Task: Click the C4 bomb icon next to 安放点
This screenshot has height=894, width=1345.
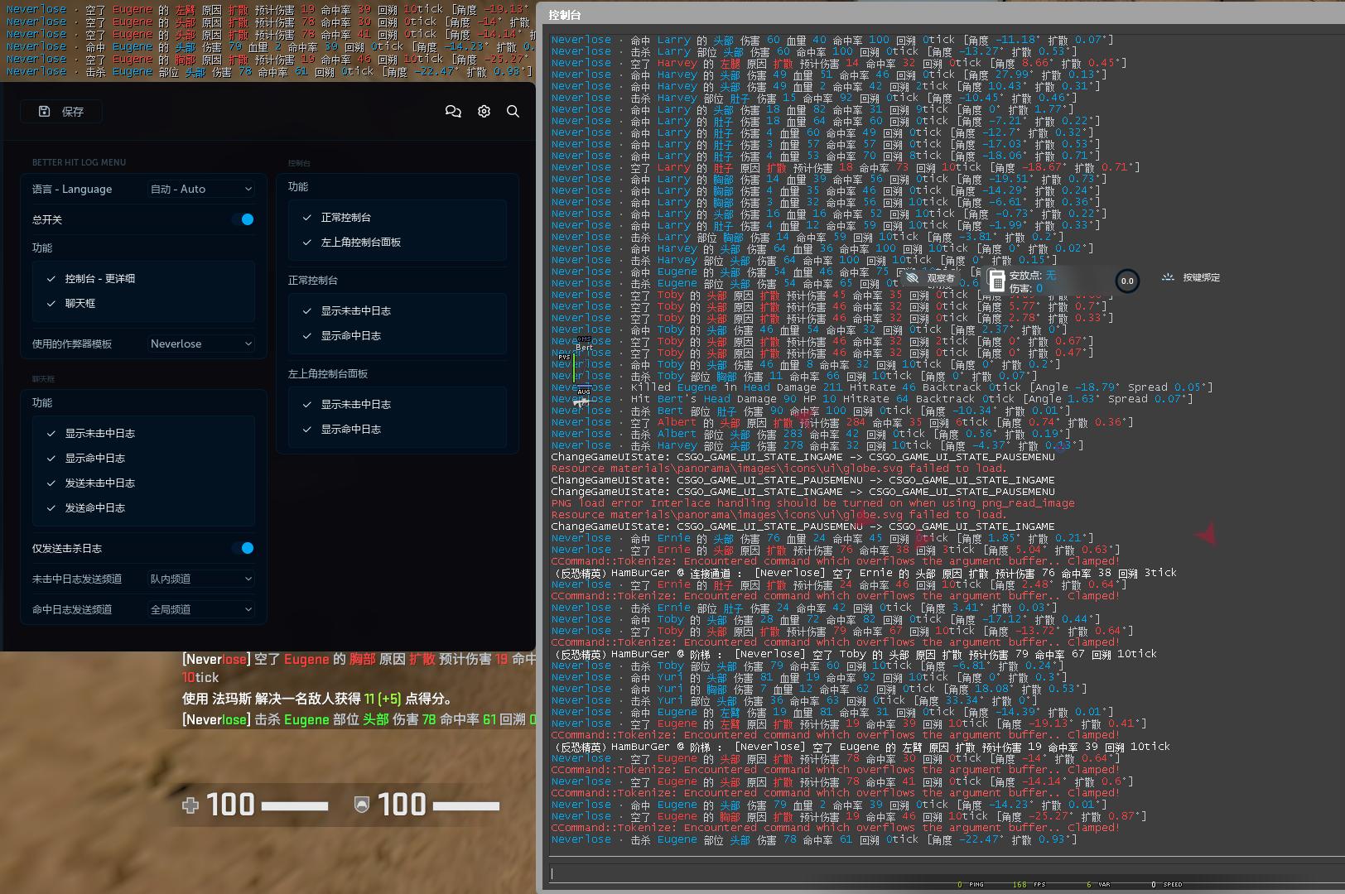Action: 996,281
